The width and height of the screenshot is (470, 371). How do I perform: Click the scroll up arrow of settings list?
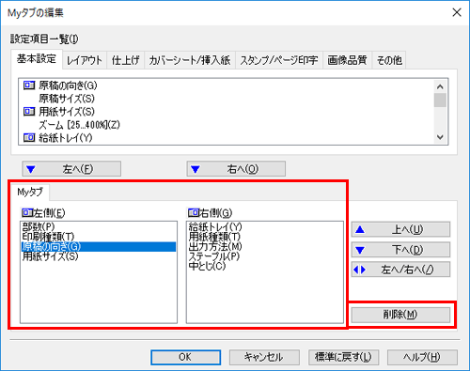[440, 86]
